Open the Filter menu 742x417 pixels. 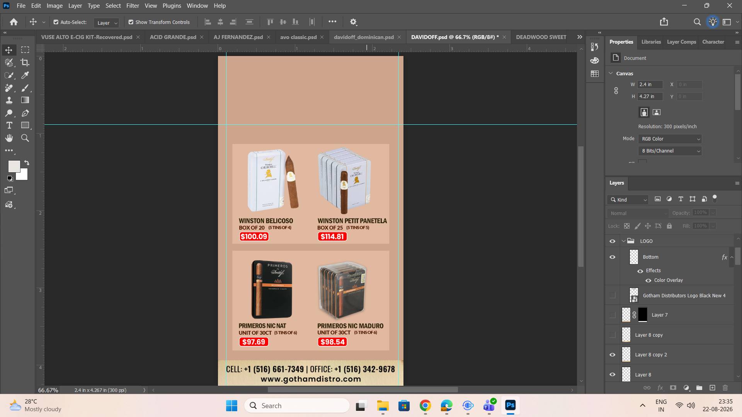click(x=133, y=6)
